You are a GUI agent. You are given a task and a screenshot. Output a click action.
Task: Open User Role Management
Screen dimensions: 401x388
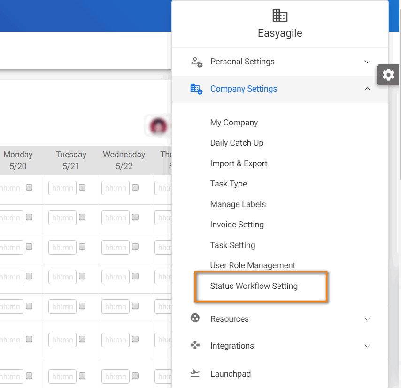(253, 265)
